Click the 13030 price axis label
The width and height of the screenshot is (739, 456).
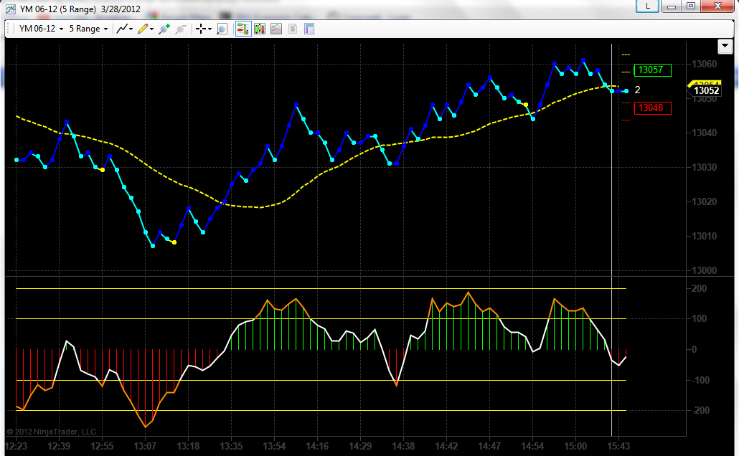704,167
